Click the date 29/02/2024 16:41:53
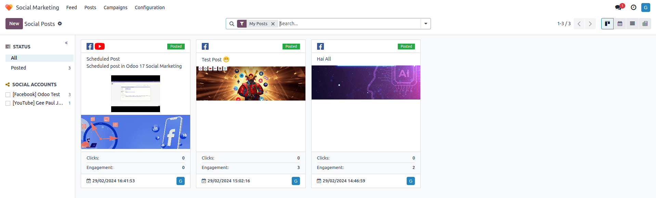 tap(114, 181)
